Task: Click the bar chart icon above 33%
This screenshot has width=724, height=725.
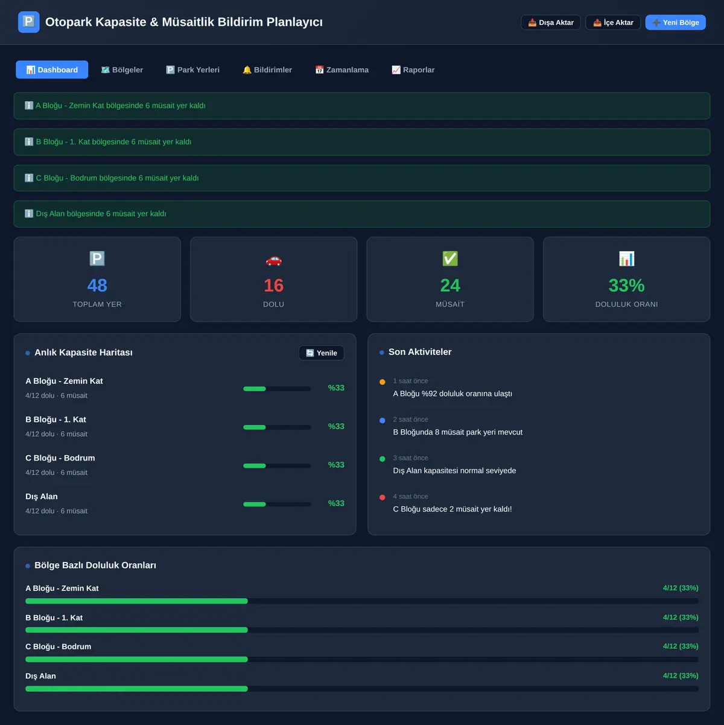Action: tap(627, 259)
